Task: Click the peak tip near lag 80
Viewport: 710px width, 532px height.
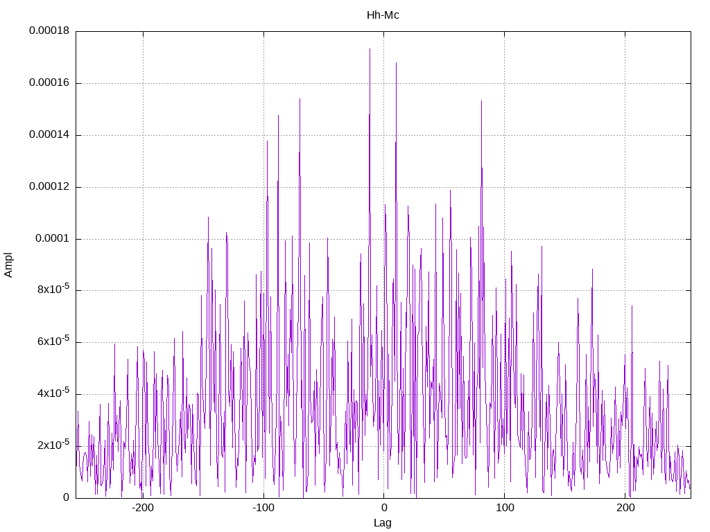Action: click(x=481, y=101)
